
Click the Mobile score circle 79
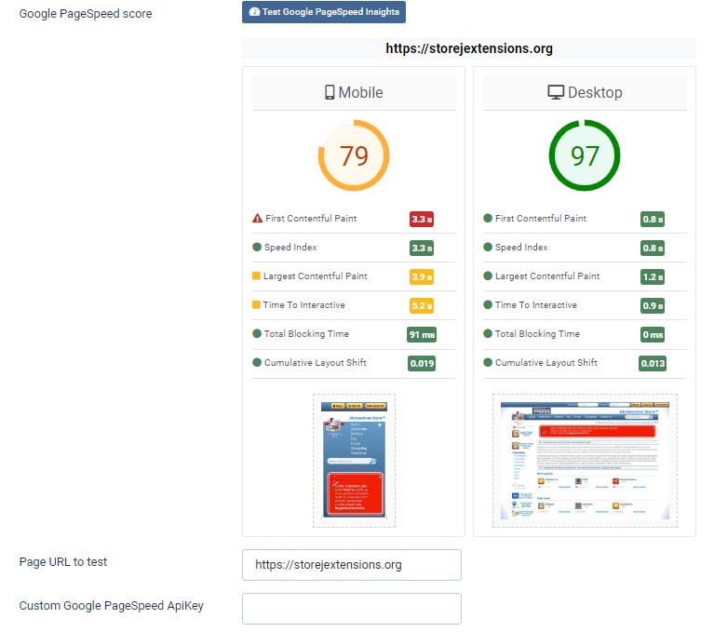tap(354, 155)
